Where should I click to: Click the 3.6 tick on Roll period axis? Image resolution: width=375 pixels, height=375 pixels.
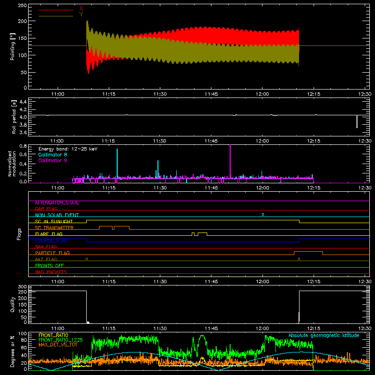tap(22, 132)
